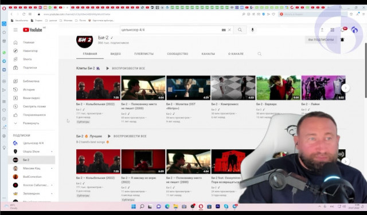
Task: Clear the search field with X
Action: coord(229,30)
